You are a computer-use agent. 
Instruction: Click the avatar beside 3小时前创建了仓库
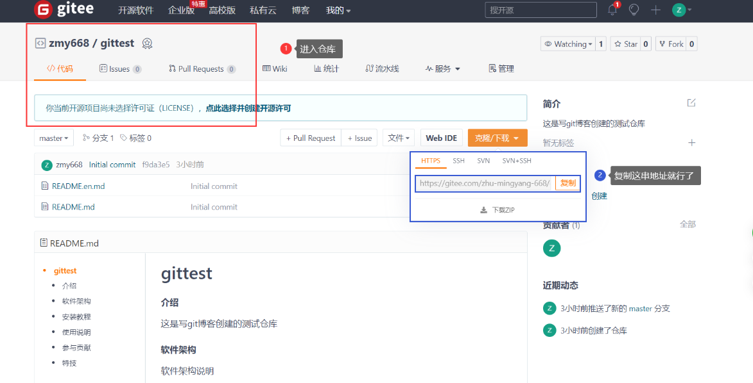pyautogui.click(x=550, y=330)
